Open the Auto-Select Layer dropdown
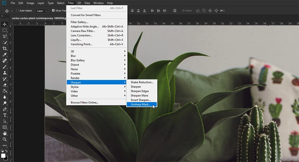This screenshot has width=299, height=162. click(x=41, y=11)
